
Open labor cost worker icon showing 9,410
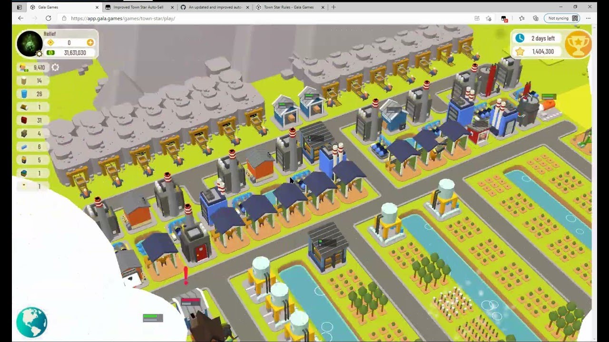[23, 67]
